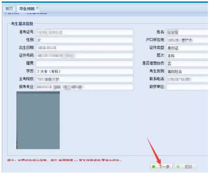This screenshot has width=211, height=175.
Task: Click the 返回 button
Action: point(186,167)
